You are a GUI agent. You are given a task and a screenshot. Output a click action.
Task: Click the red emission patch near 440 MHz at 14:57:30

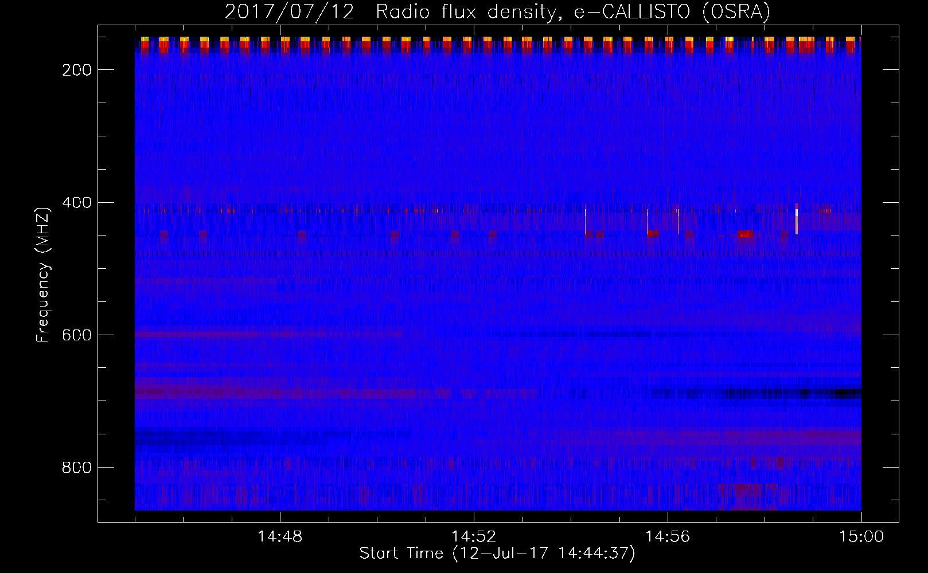tap(745, 233)
